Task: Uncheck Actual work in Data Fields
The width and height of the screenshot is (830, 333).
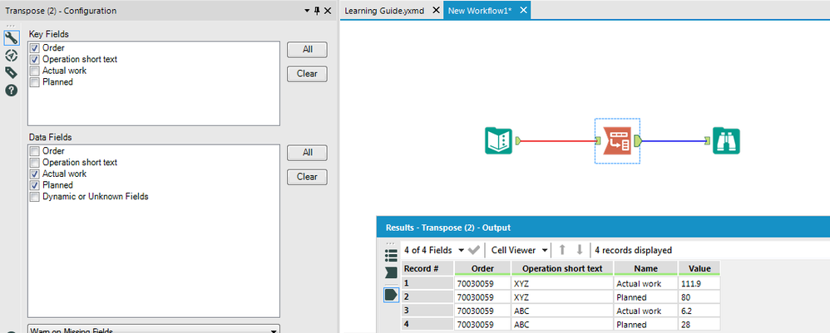Action: pyautogui.click(x=34, y=174)
